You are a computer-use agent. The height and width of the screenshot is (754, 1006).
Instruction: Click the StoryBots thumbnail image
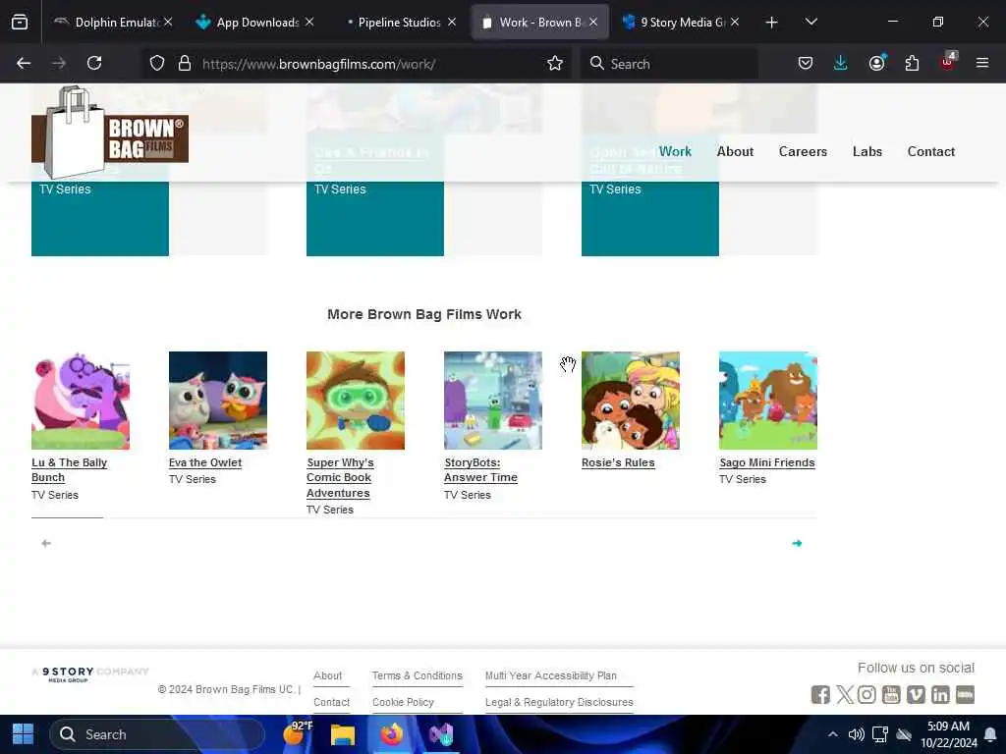493,401
